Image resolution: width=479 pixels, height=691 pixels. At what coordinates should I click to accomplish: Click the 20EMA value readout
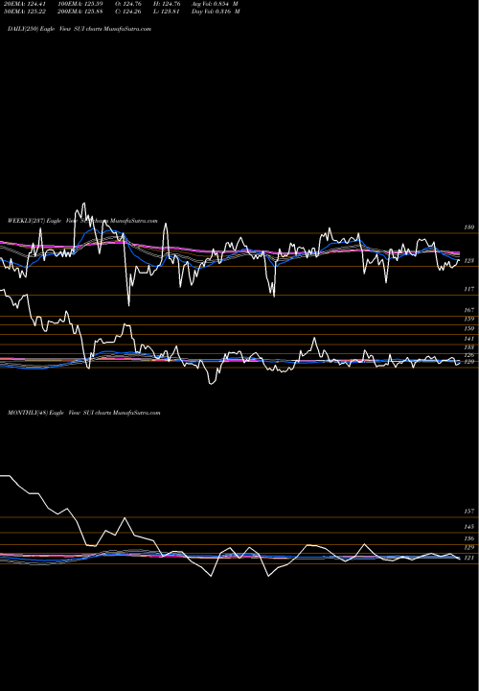(x=23, y=4)
